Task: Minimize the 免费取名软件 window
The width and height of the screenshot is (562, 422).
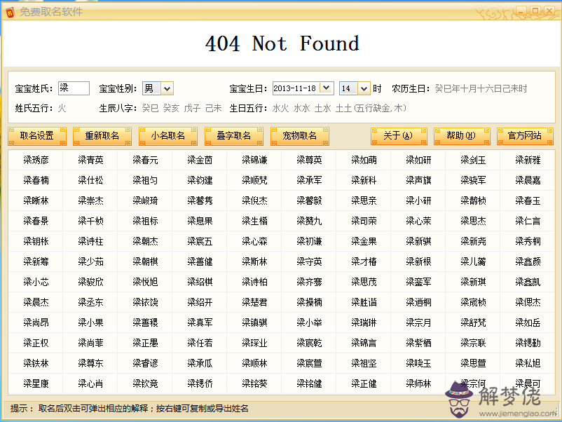Action: coord(522,11)
